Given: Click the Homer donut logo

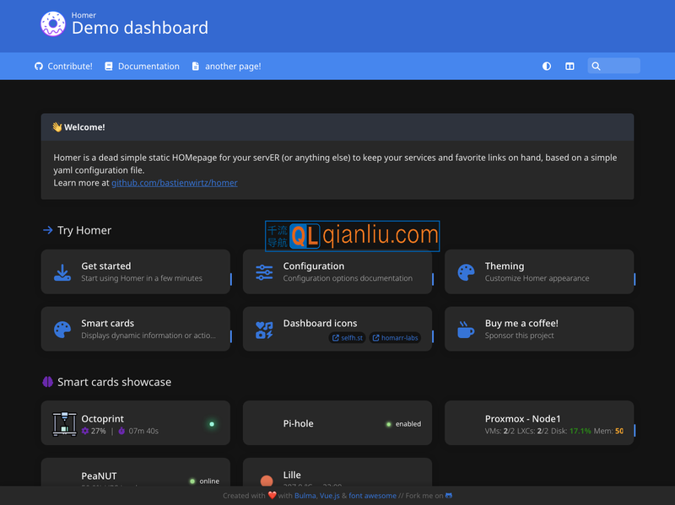Looking at the screenshot, I should point(52,24).
